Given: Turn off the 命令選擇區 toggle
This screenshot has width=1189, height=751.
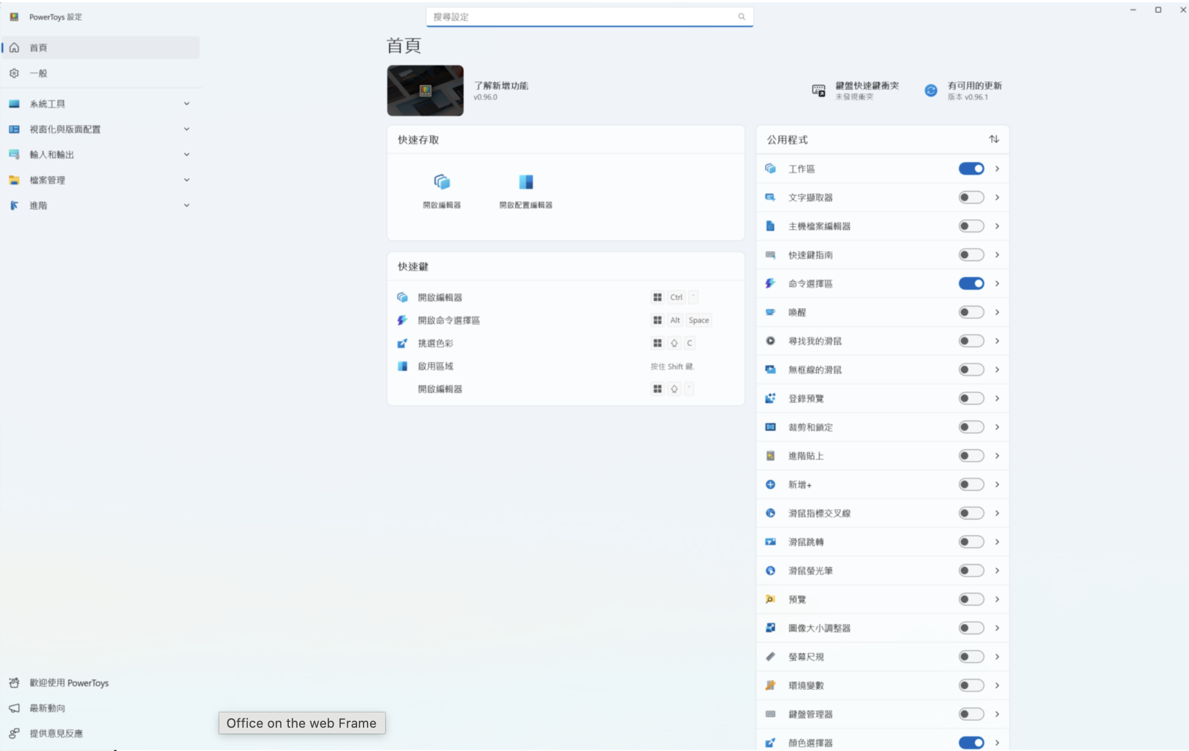Looking at the screenshot, I should pyautogui.click(x=971, y=283).
